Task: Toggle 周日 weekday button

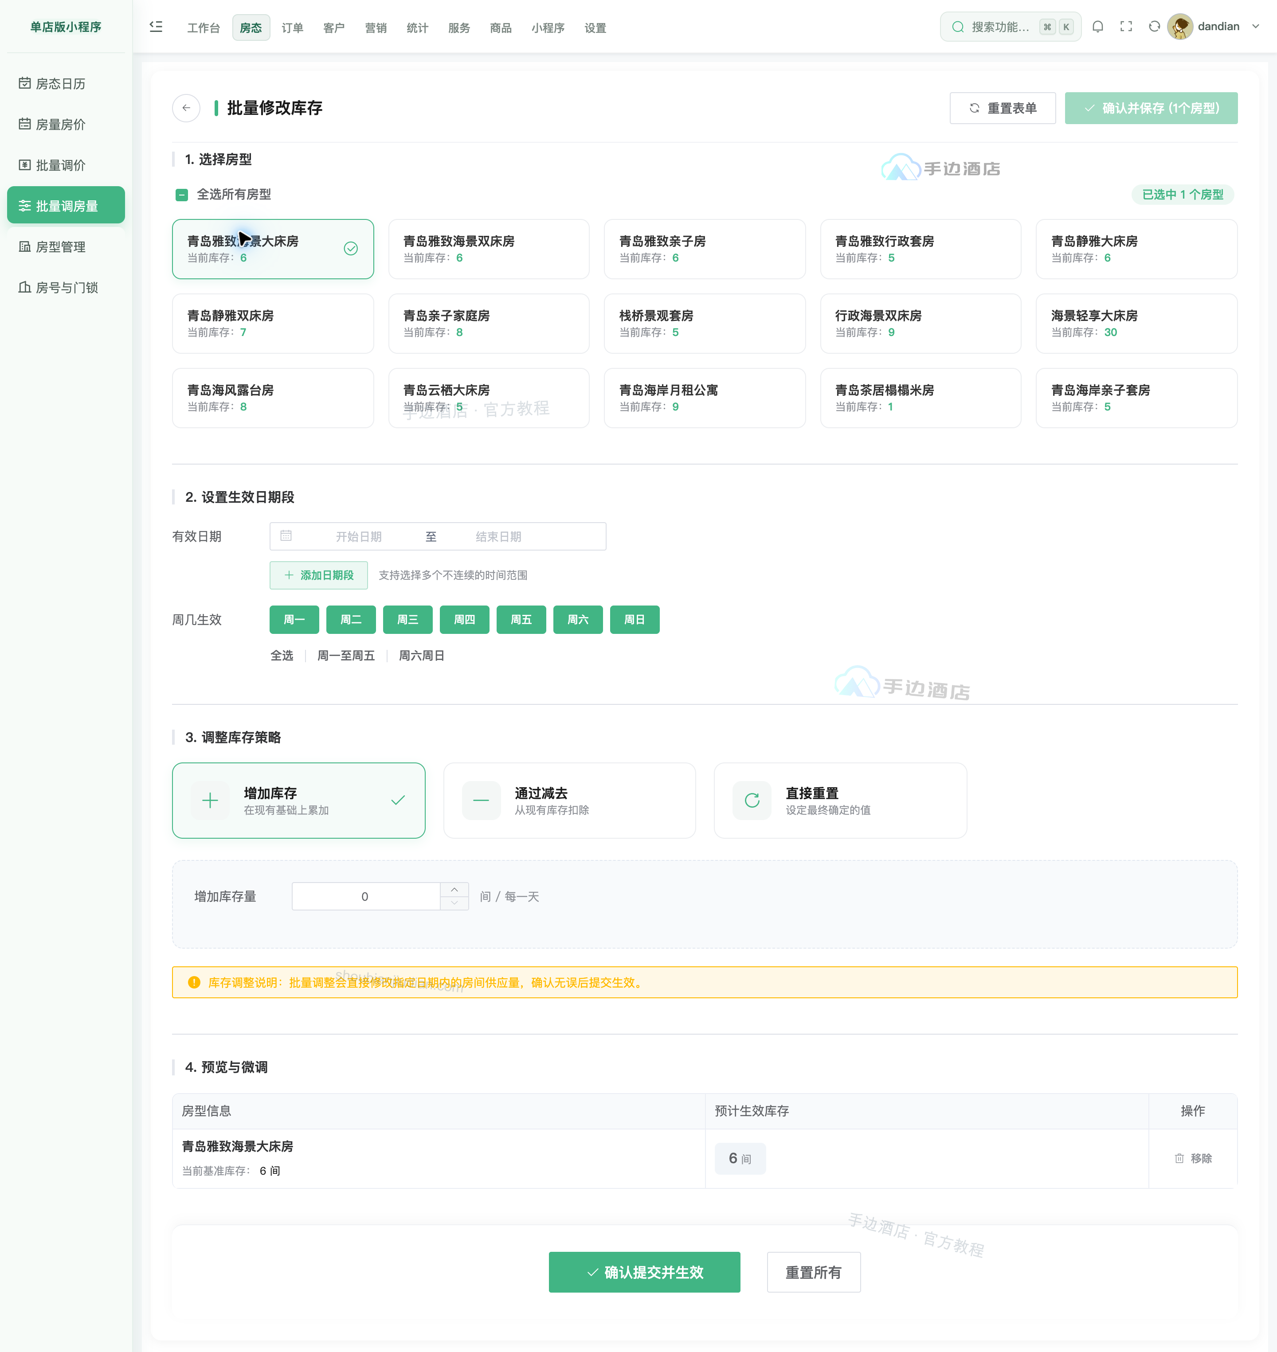Action: [635, 619]
